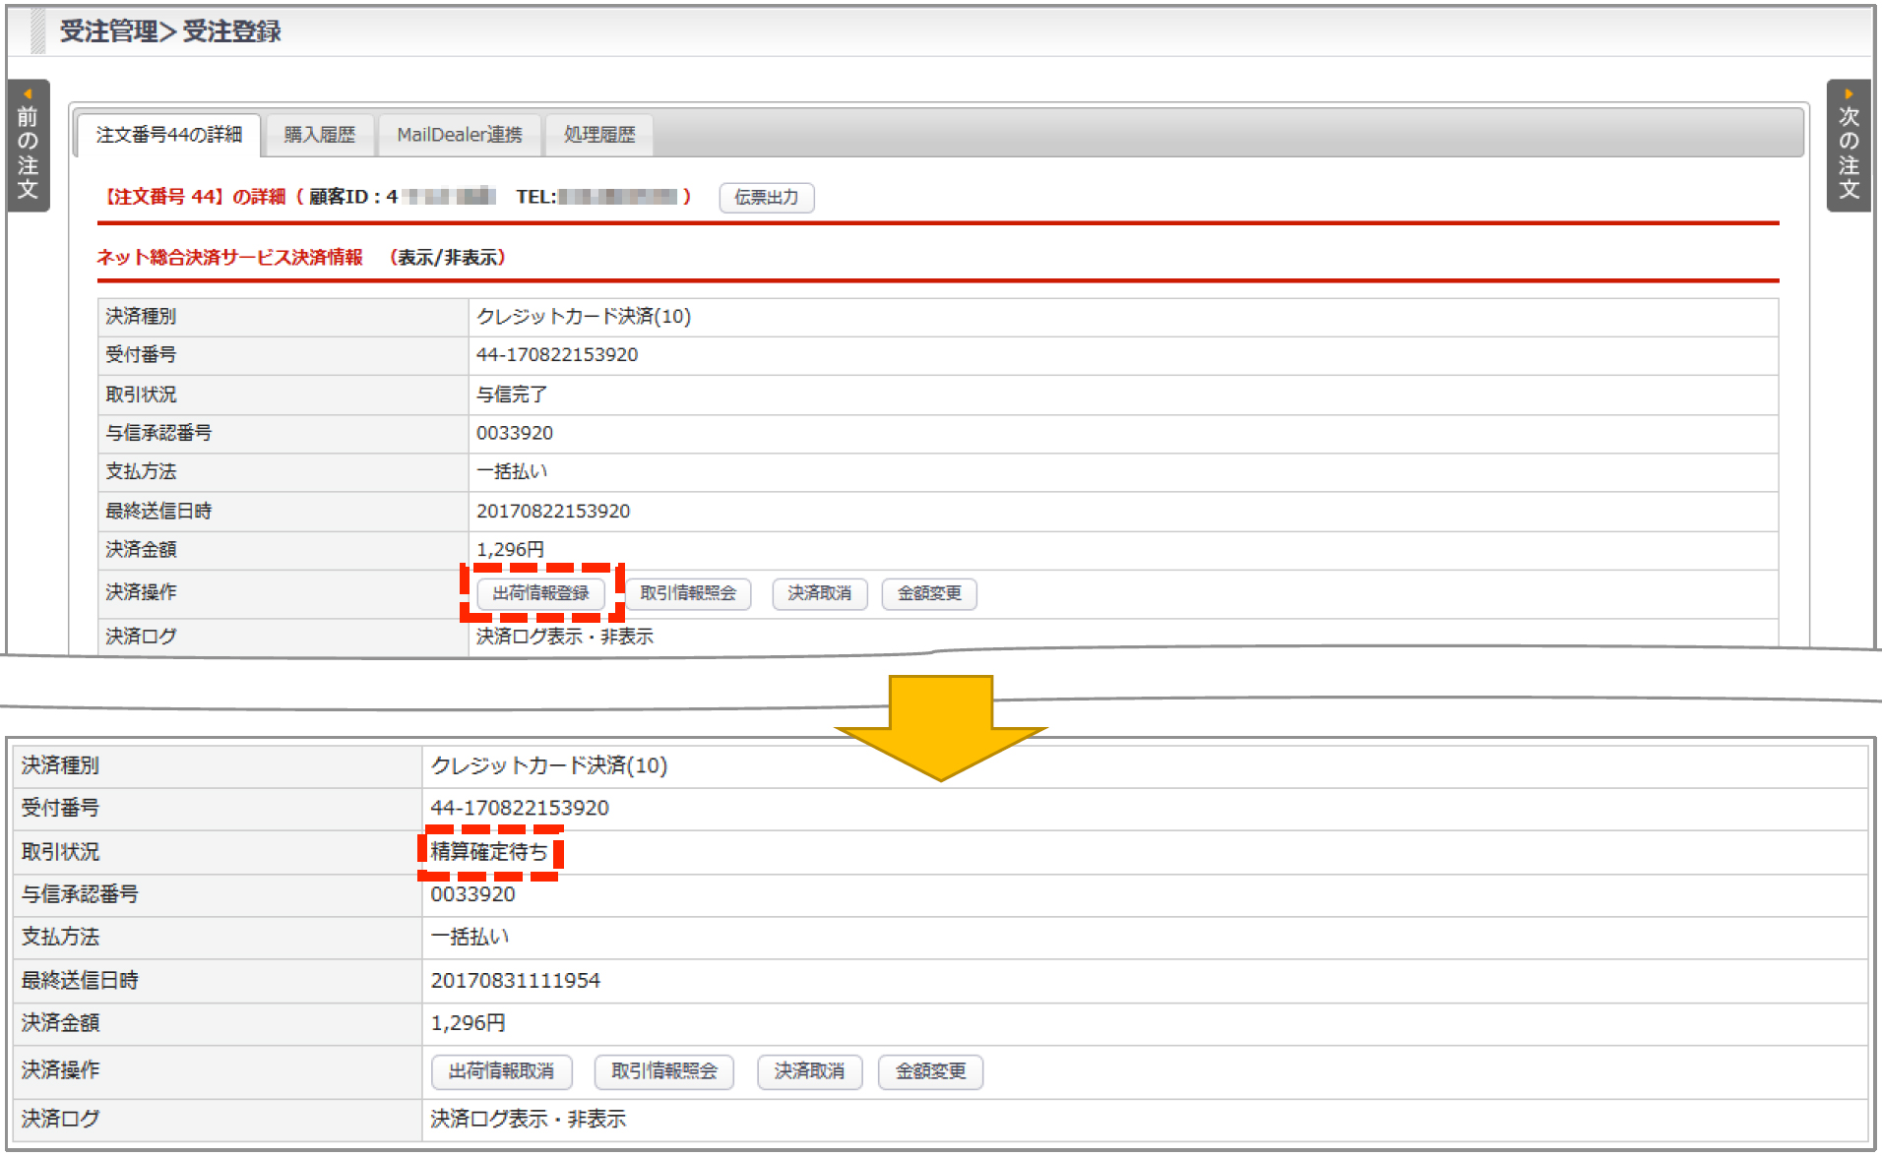
Task: Click the 受注管理> 受注登録 page heading
Action: point(170,31)
